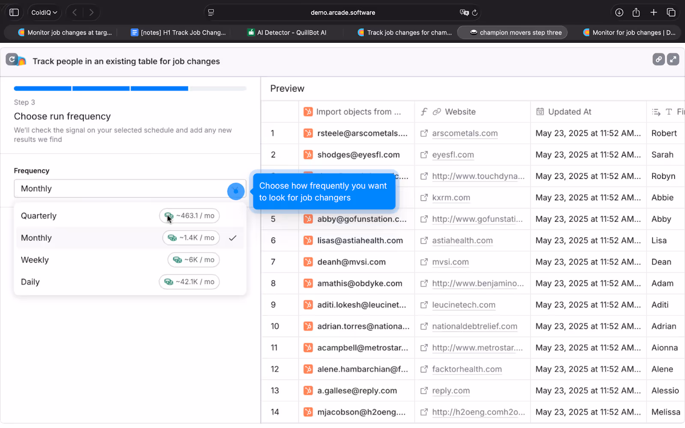This screenshot has width=685, height=428.
Task: Open the mvsi.com link
Action: click(450, 262)
